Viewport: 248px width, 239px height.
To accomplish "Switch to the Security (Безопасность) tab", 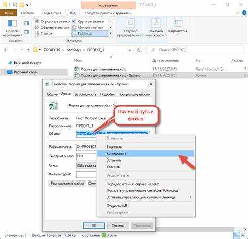I will [x=85, y=94].
